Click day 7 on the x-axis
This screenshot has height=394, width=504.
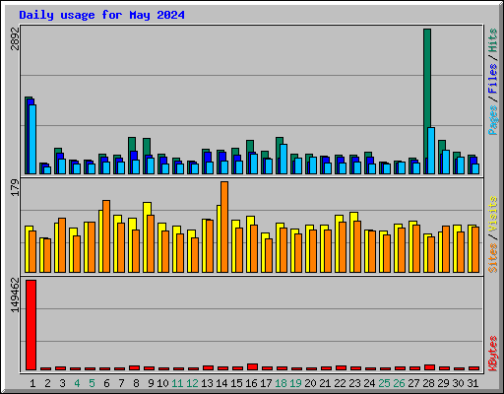click(121, 383)
